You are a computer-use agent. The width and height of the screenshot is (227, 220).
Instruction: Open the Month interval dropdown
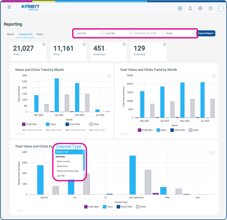click(180, 33)
